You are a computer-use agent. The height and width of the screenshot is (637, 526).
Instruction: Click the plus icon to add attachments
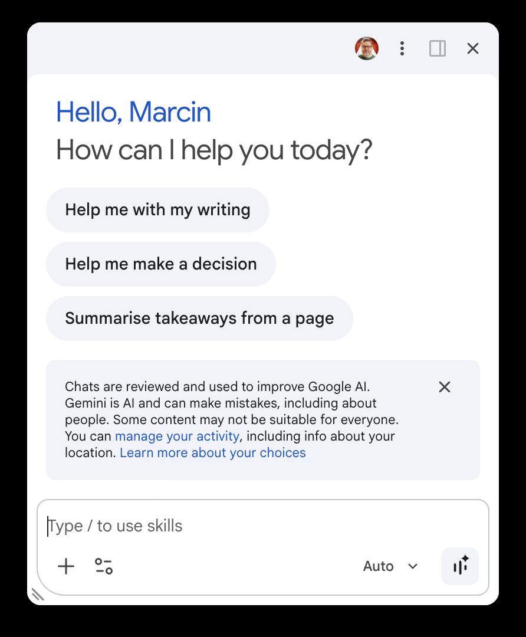[x=66, y=566]
